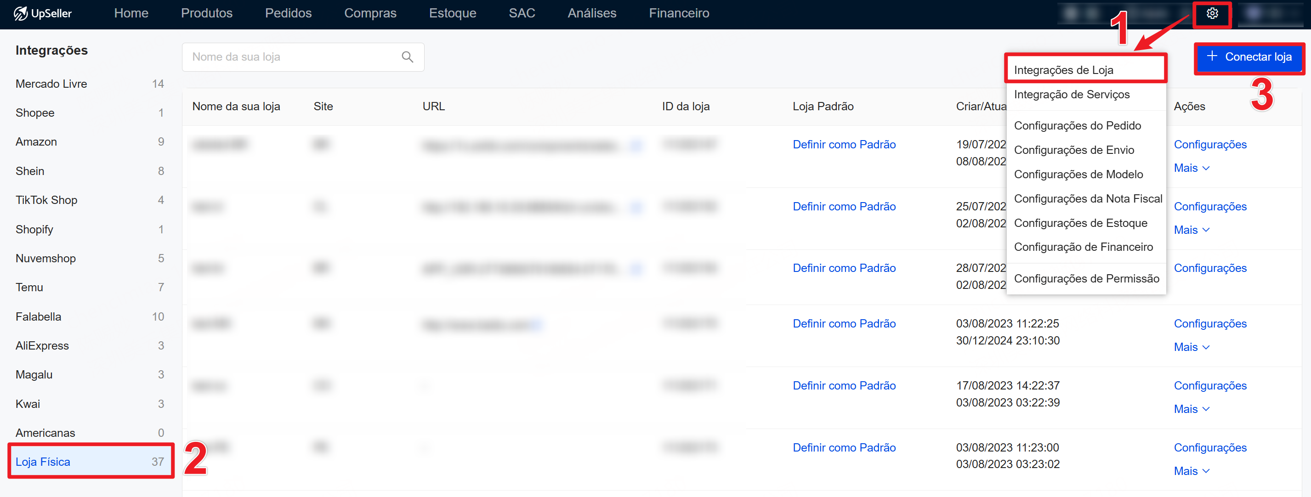Expand the Mais dropdown in first row
This screenshot has height=497, width=1311.
pos(1191,168)
